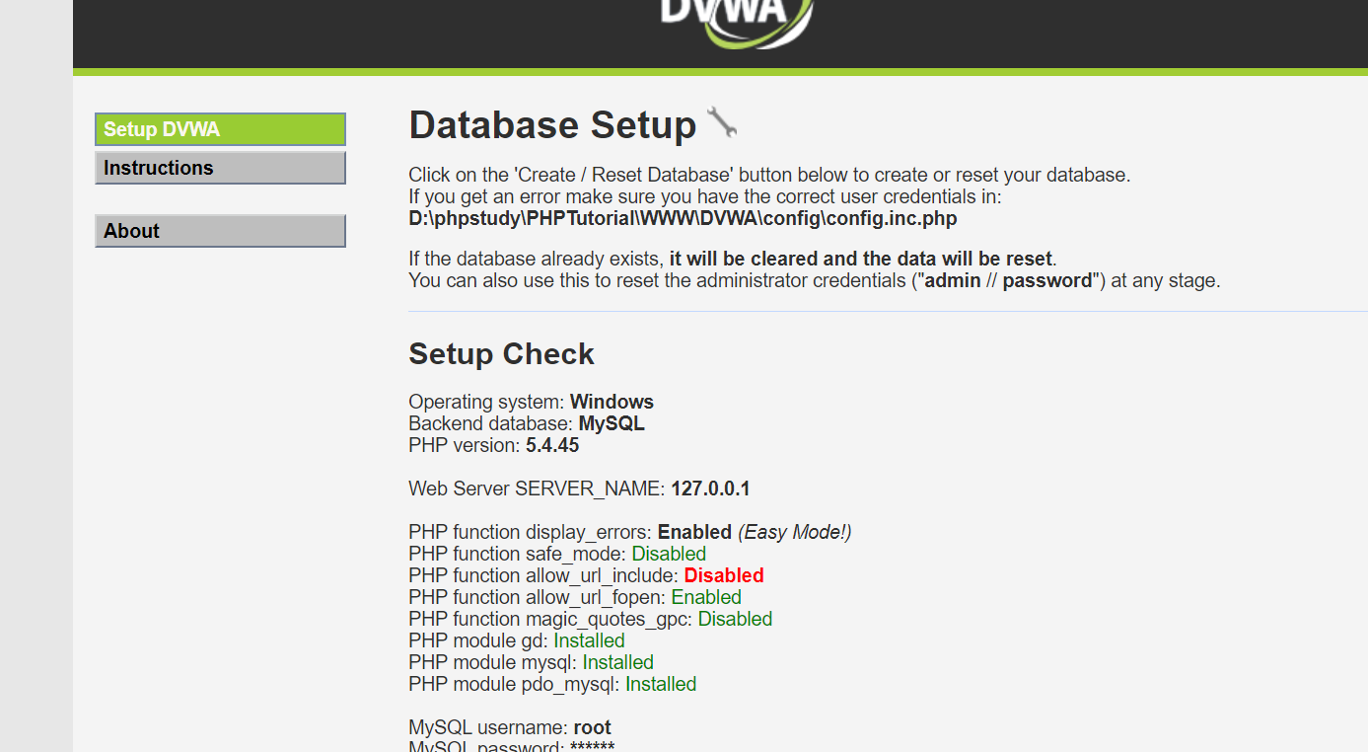The height and width of the screenshot is (752, 1368).
Task: Click the allow_url_fopen Enabled status
Action: (x=706, y=597)
